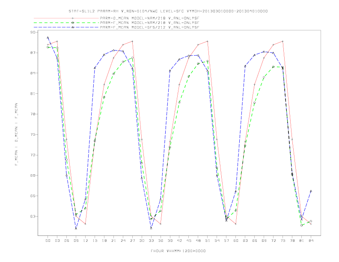Click x-axis forecast hour label 24
Screen dimensions: 339x262
pos(123,241)
